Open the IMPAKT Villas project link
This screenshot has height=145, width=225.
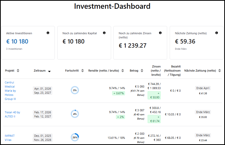pyautogui.click(x=10, y=138)
